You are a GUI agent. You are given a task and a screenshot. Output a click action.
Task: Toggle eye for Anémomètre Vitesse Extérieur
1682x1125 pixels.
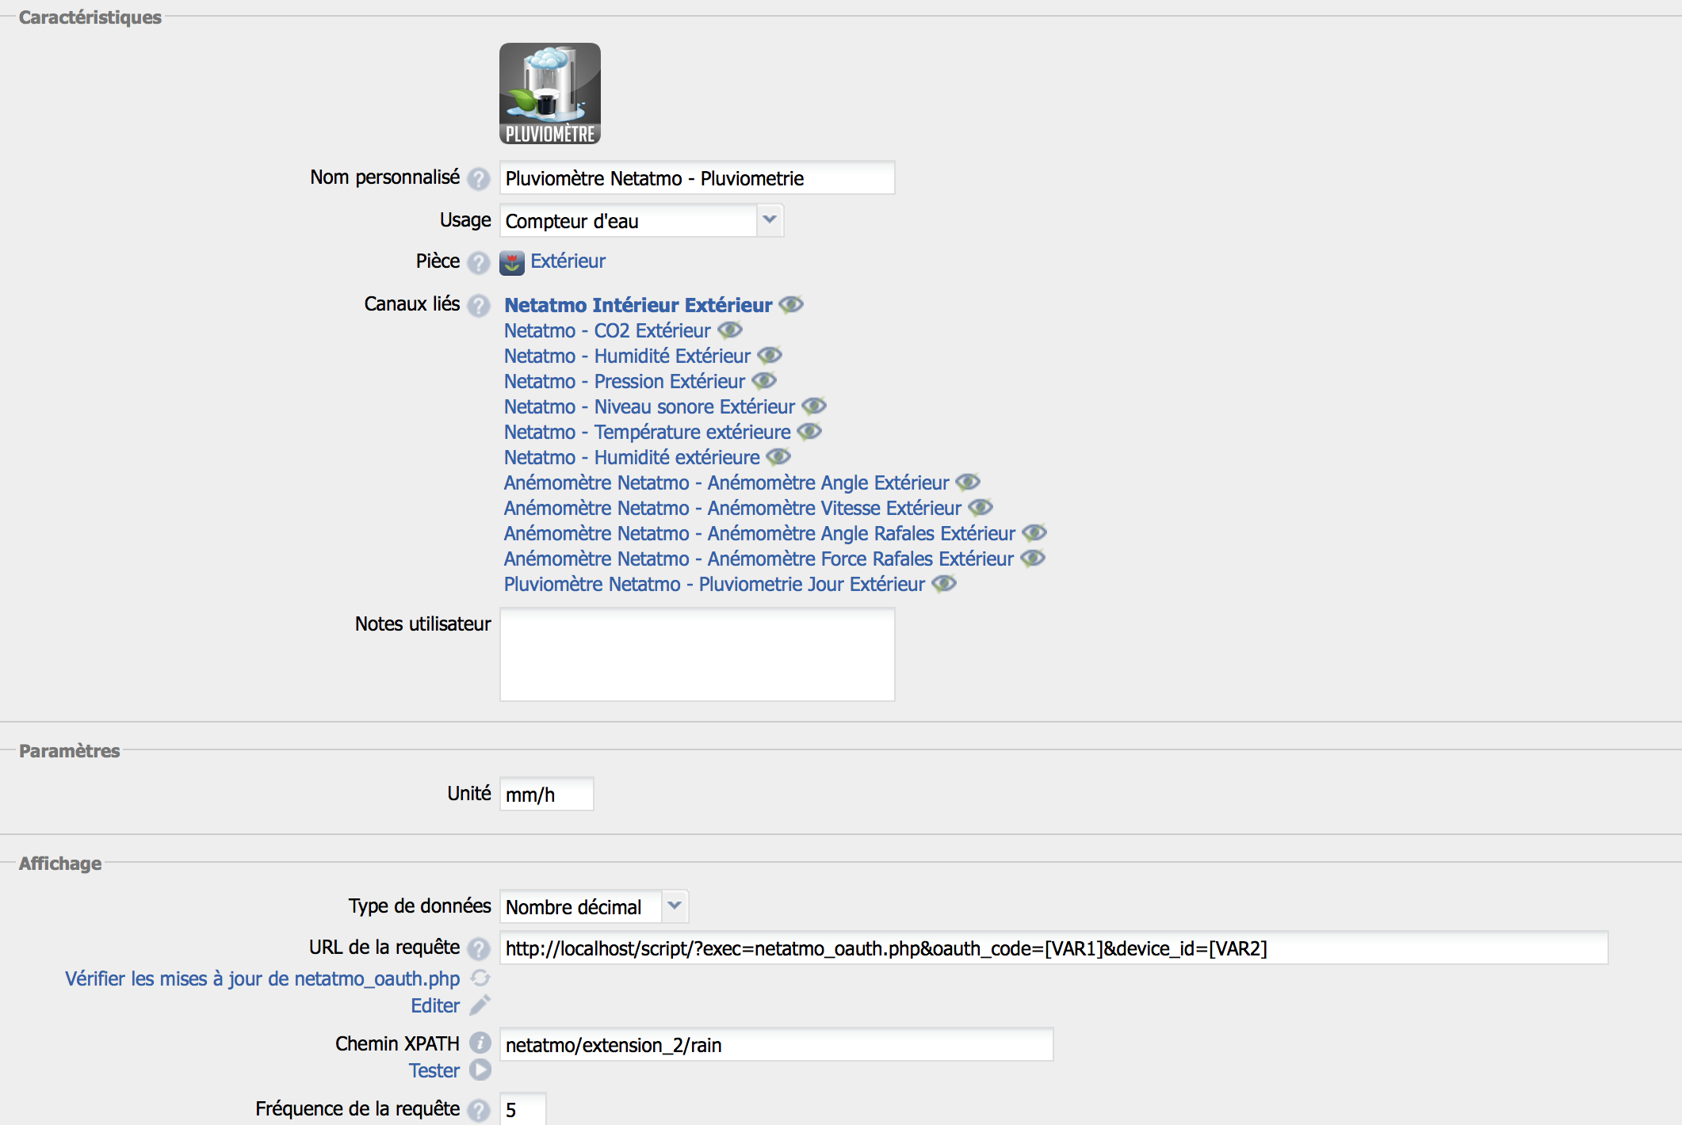click(x=981, y=507)
